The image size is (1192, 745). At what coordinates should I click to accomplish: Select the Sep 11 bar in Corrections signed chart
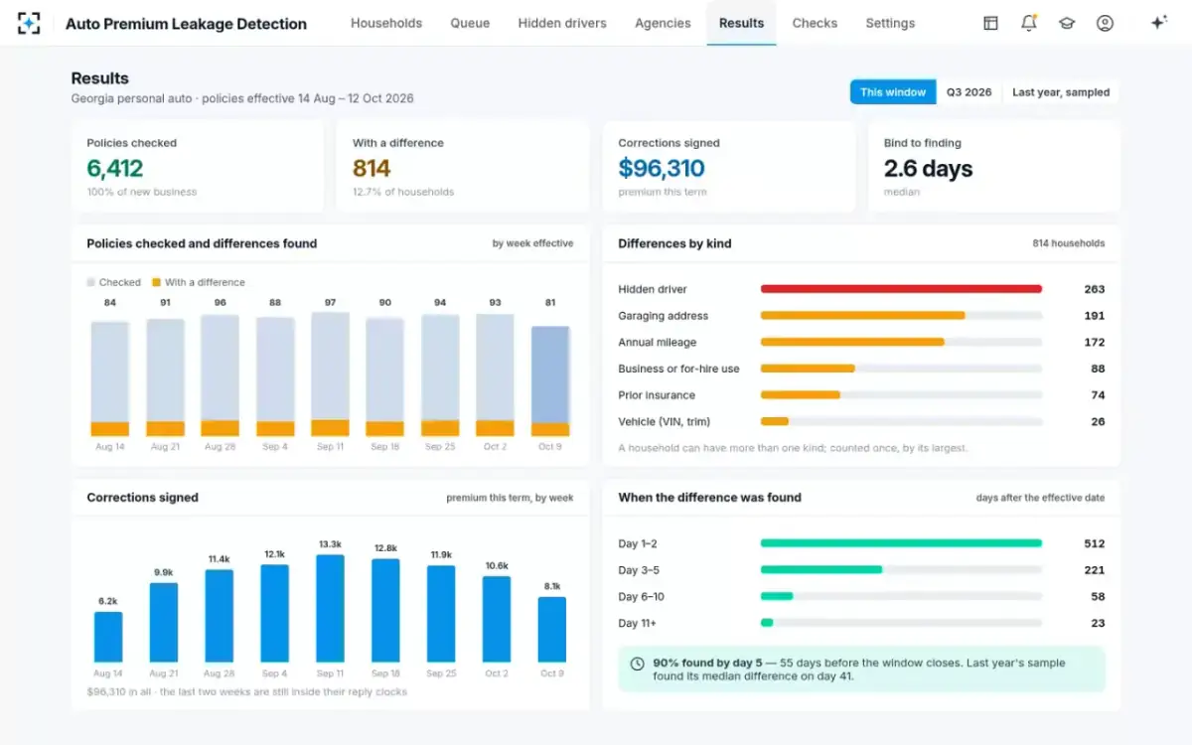[331, 608]
